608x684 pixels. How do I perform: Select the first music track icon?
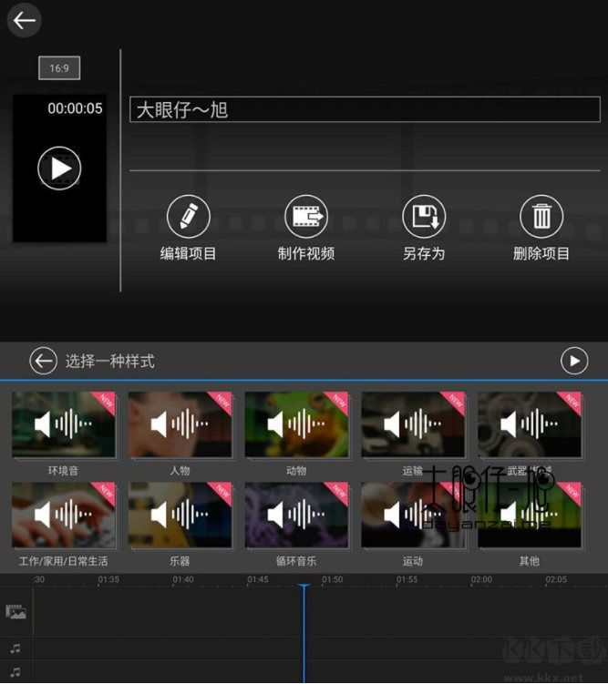15,648
